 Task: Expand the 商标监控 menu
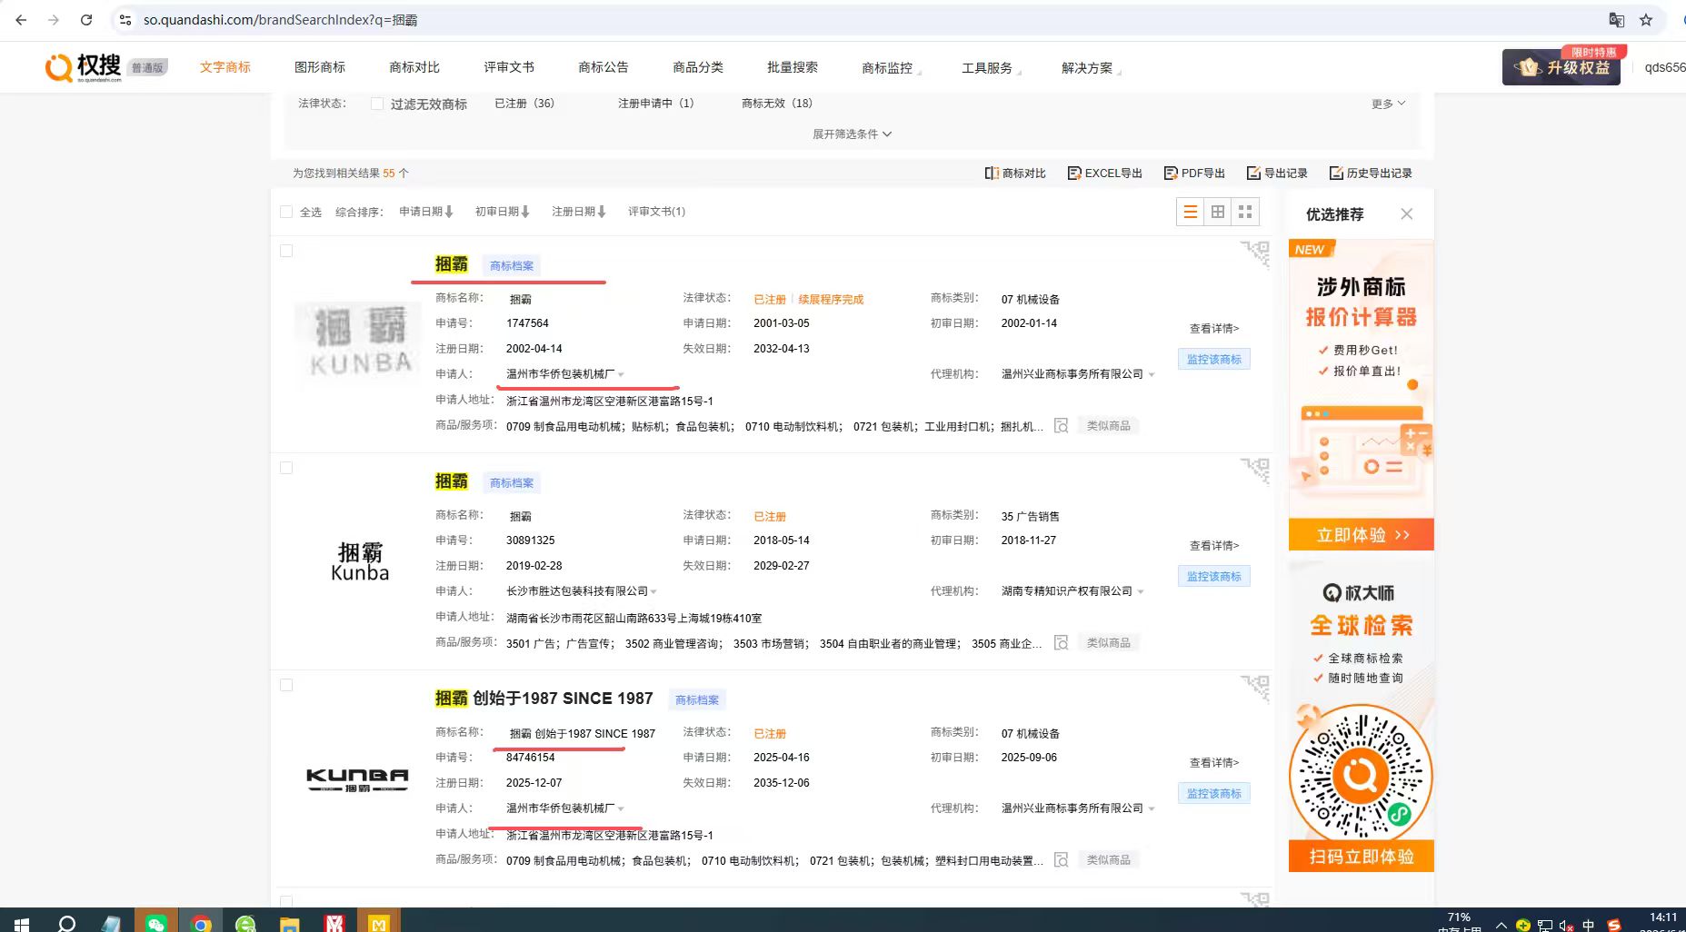coord(891,68)
